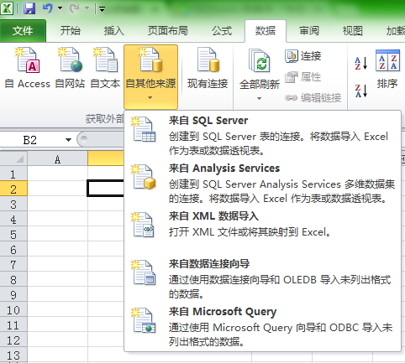Choose 来自数据连接向导 menu entry
This screenshot has height=363, width=405.
tap(262, 278)
